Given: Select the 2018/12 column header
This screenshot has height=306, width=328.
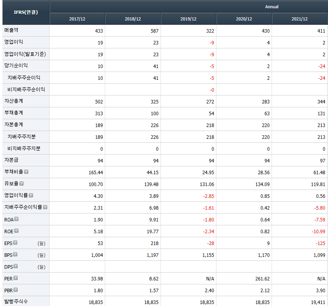Looking at the screenshot, I should [x=133, y=19].
